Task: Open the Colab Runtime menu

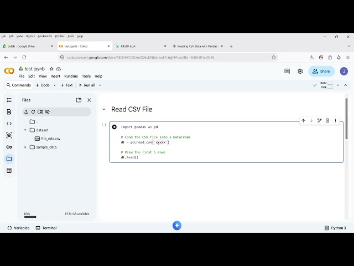Action: (71, 76)
